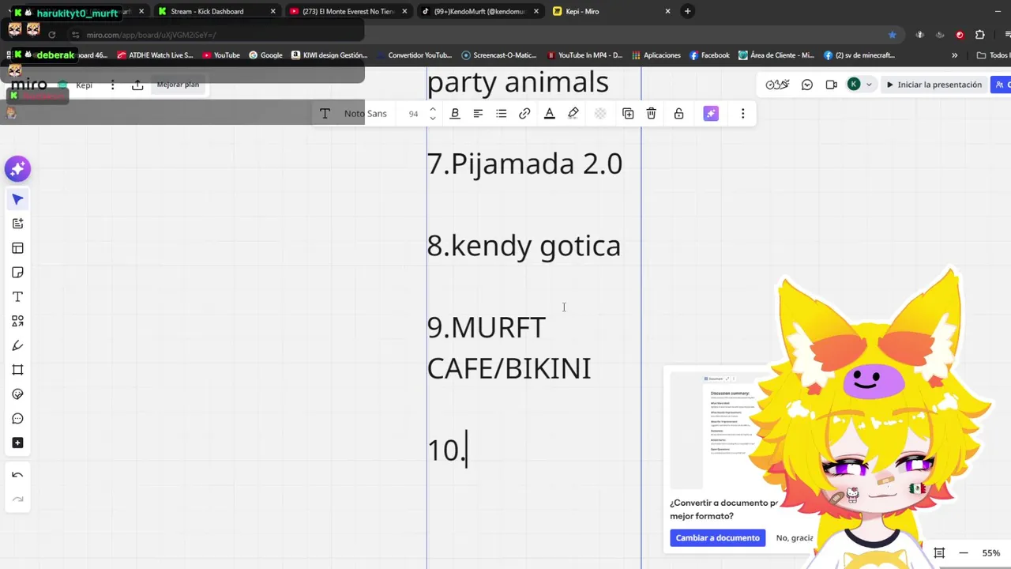This screenshot has width=1011, height=569.
Task: Click the 55% zoom level
Action: pos(990,553)
